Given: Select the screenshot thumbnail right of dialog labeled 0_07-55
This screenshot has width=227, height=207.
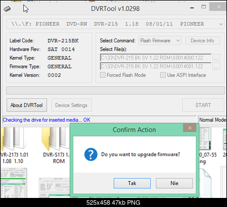Looking at the screenshot, I should (204, 139).
